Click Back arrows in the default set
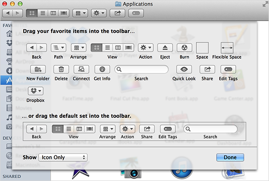This screenshot has width=269, height=181. [x=37, y=129]
